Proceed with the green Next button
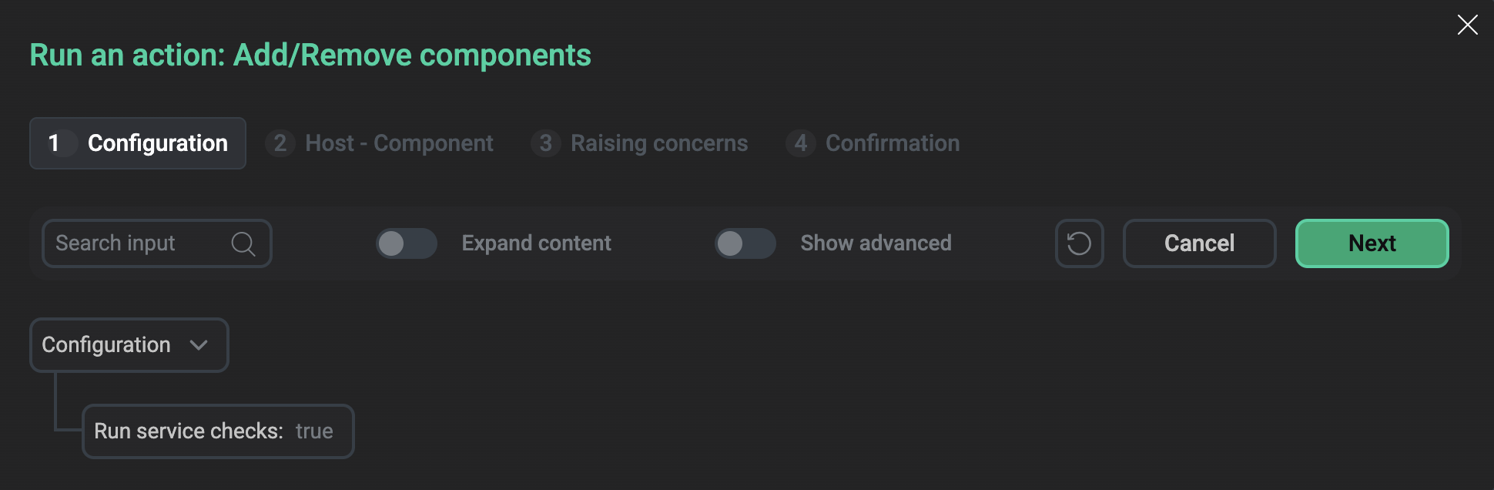 [x=1372, y=243]
